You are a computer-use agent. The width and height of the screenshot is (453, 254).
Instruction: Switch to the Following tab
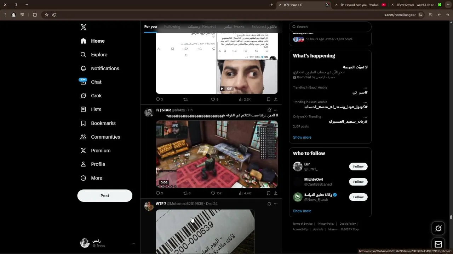172,27
